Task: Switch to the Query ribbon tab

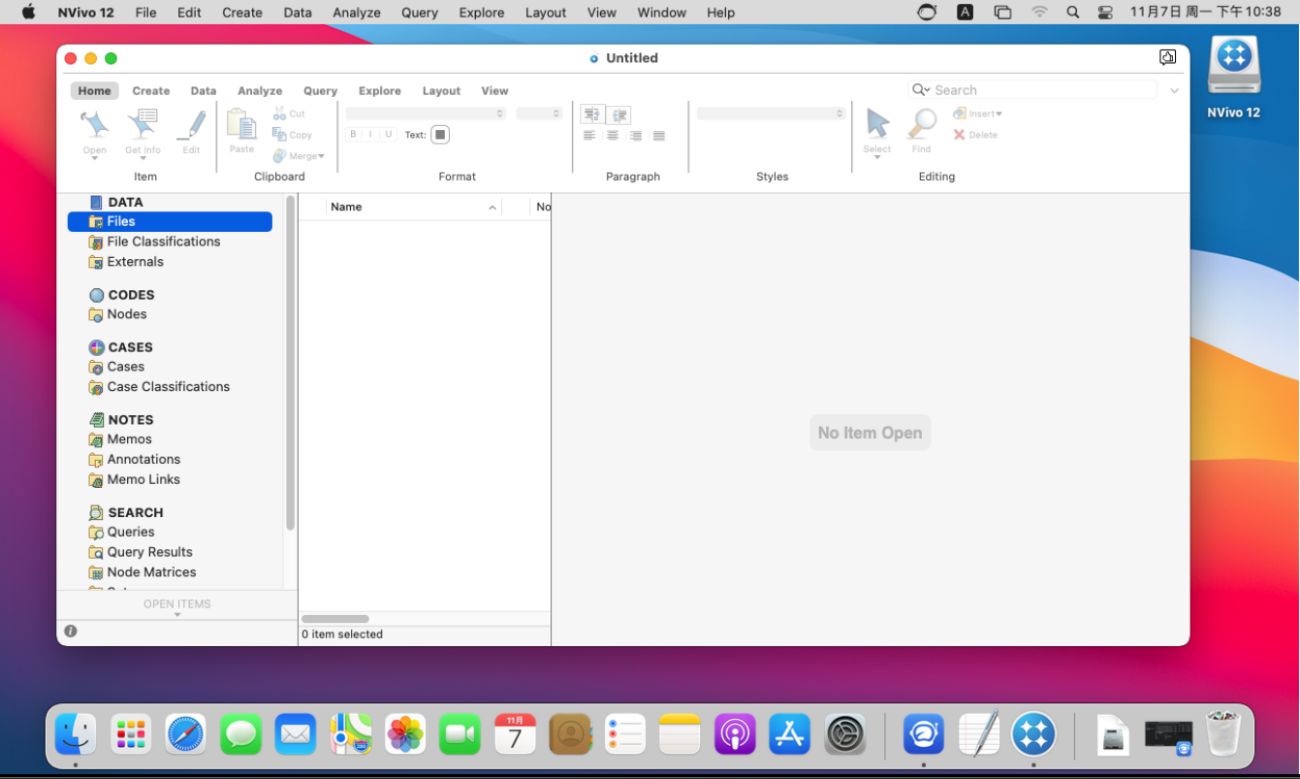Action: coord(320,90)
